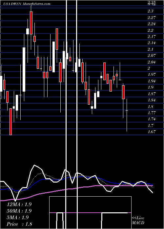The height and width of the screenshot is (229, 164).
Task: Click the 1.94 price axis label
Action: tap(152, 81)
